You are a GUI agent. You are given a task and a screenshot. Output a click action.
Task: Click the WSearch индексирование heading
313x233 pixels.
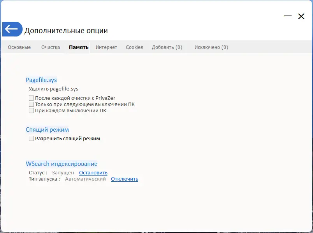[62, 163]
